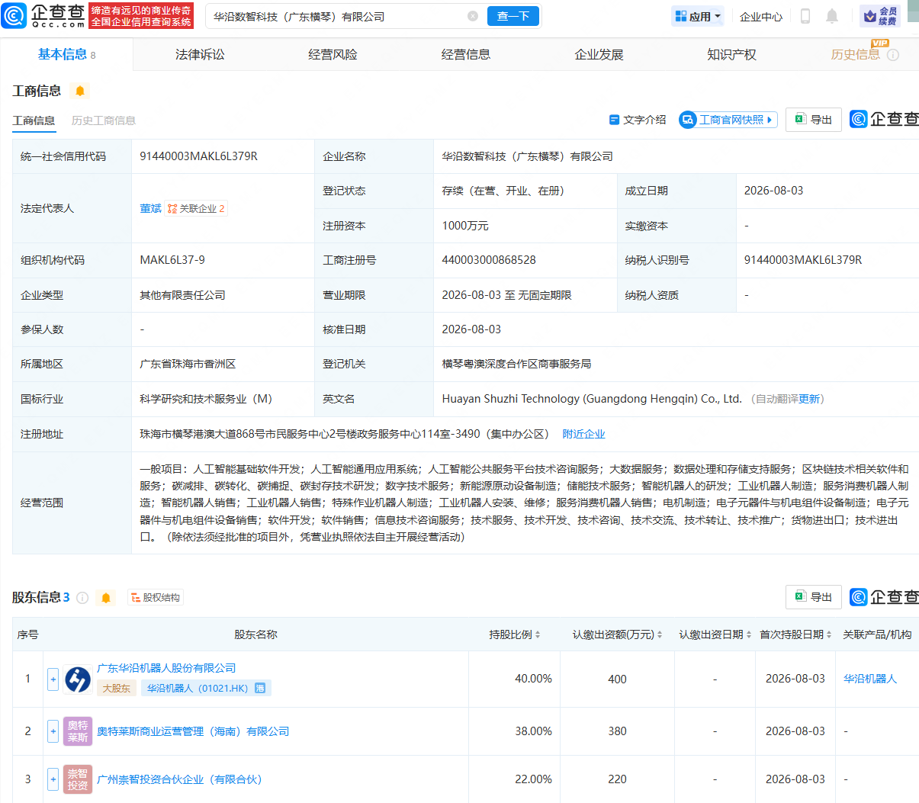919x803 pixels.
Task: Open legal representative 董斌's profile
Action: (150, 208)
